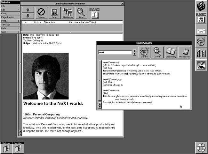Screen dimensions: 208x154
Task: Toggle the Thesaurus button in Webster
Action: click(184, 52)
